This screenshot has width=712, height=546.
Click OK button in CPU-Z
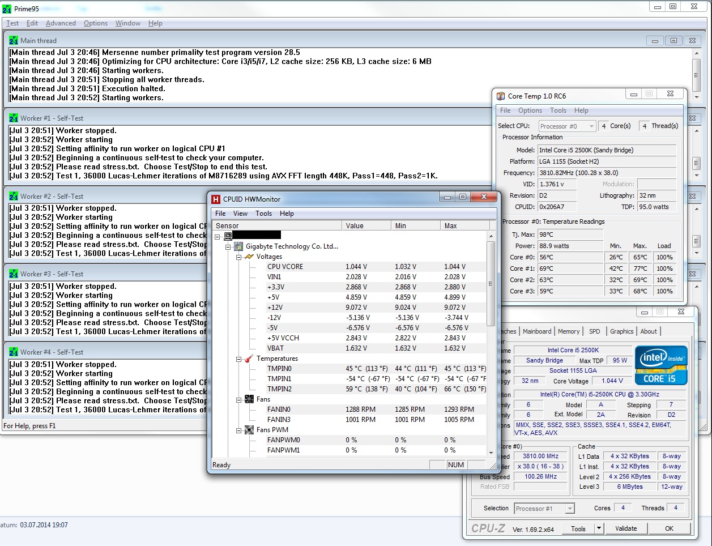coord(669,528)
